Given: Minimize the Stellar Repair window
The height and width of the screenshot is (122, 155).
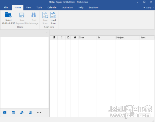Looking at the screenshot, I should 137,2.
